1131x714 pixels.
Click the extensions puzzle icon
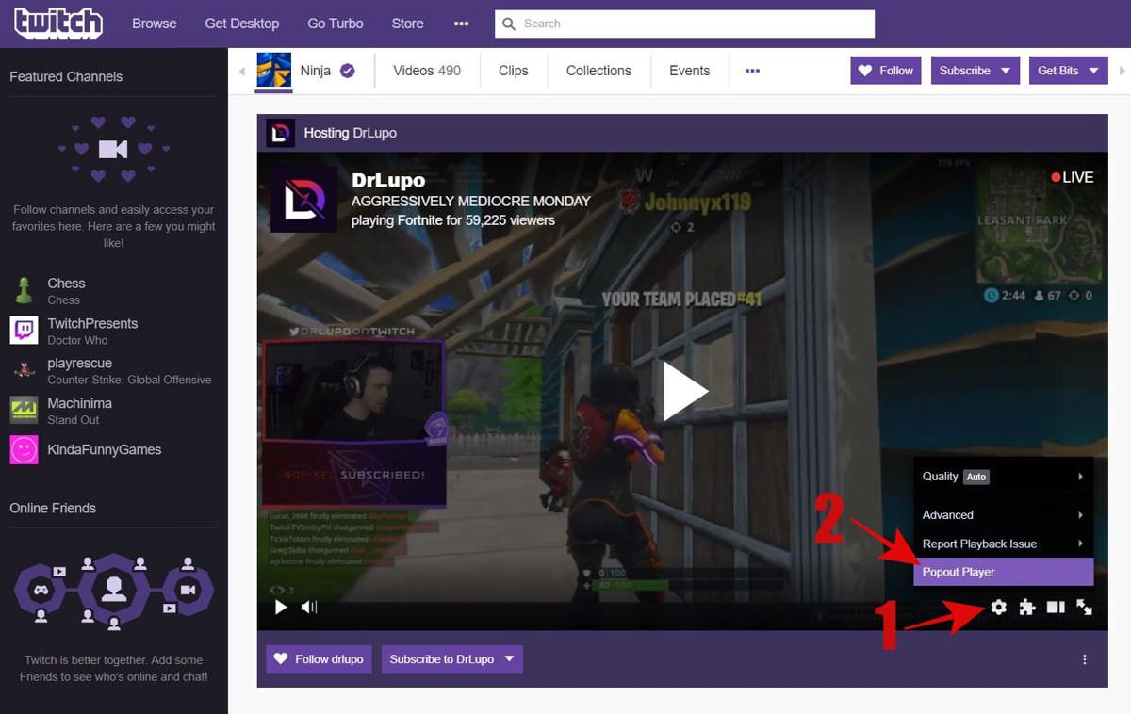coord(1027,608)
